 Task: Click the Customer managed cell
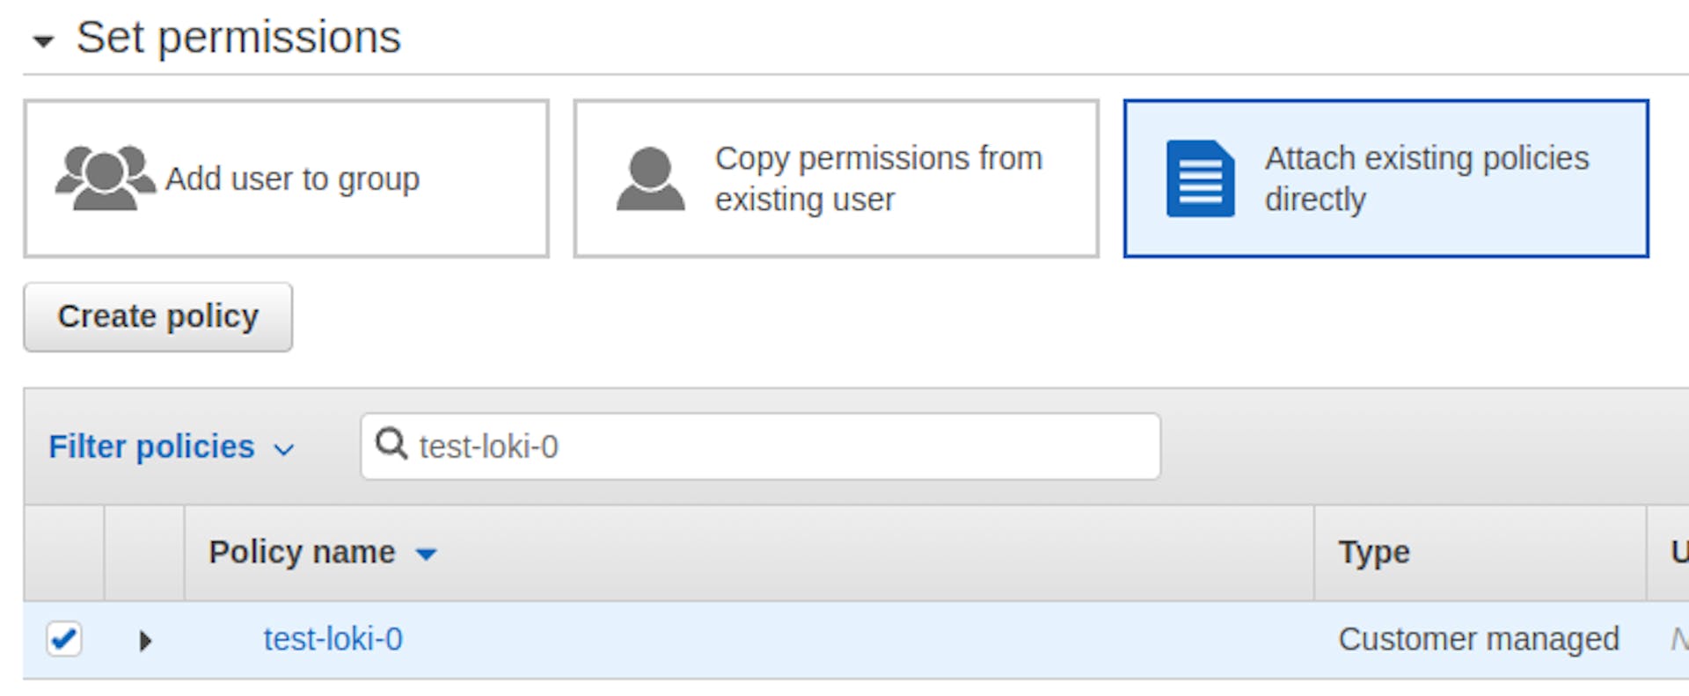tap(1478, 639)
